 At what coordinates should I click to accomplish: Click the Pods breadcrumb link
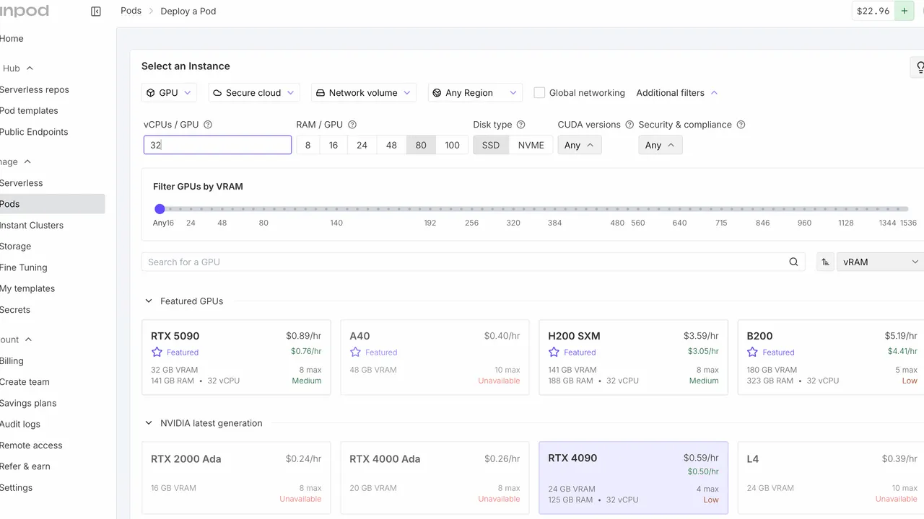pyautogui.click(x=131, y=11)
